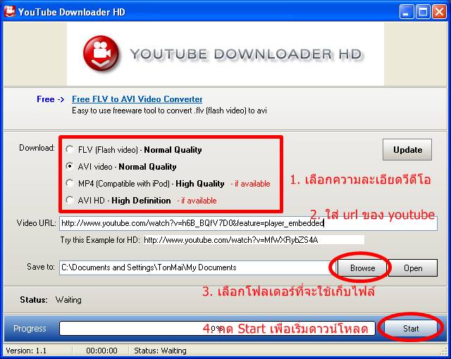Click the Try this Example for HD URL field

254,240
